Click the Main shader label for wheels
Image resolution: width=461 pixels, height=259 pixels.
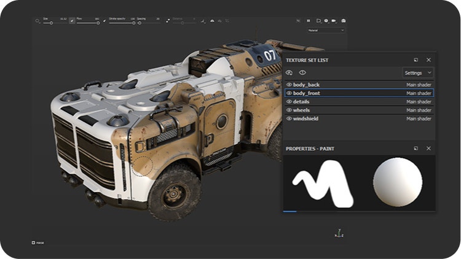419,110
